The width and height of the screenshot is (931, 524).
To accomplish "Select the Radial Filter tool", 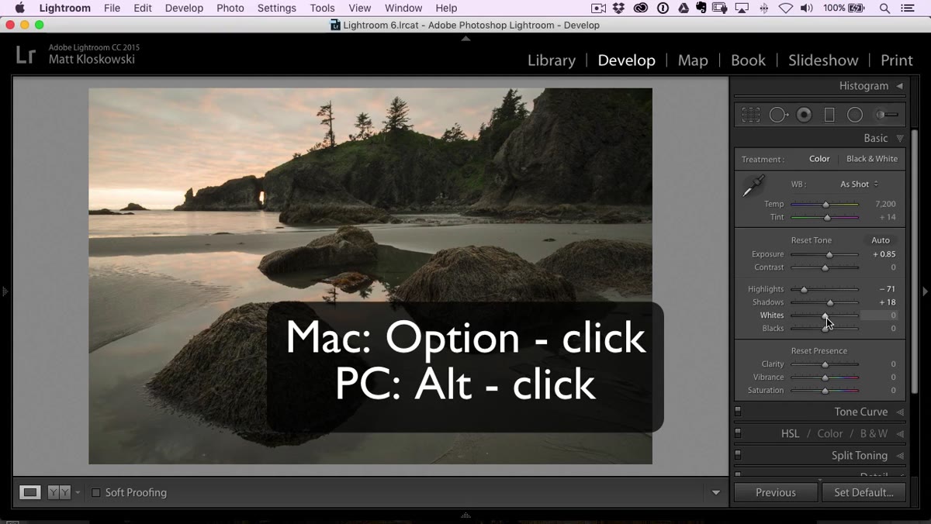I will point(855,115).
